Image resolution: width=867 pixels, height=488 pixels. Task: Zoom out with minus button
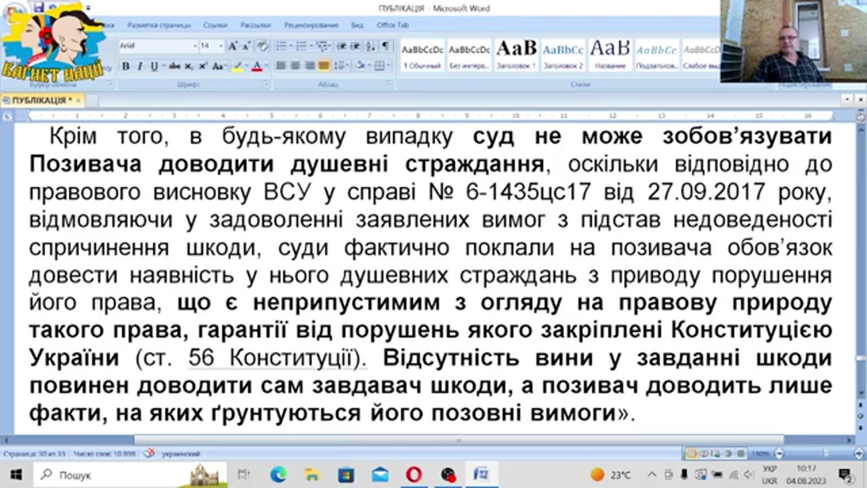point(779,453)
